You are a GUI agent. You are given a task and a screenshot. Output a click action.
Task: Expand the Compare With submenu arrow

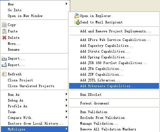tap(67, 117)
